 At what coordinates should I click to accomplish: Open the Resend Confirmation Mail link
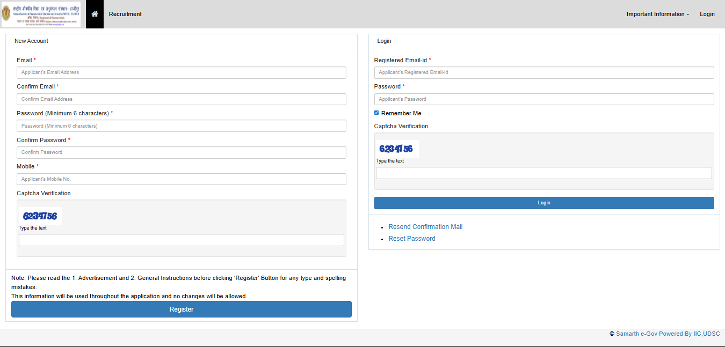tap(425, 227)
